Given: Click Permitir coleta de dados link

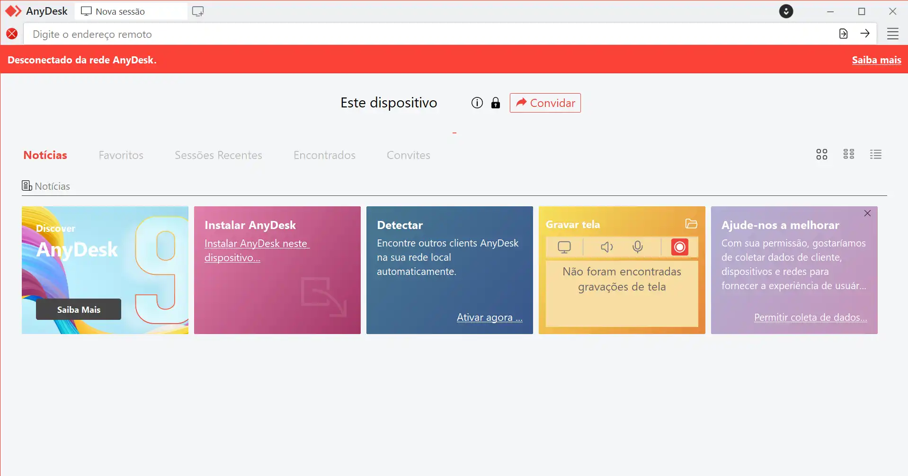Looking at the screenshot, I should pyautogui.click(x=810, y=317).
